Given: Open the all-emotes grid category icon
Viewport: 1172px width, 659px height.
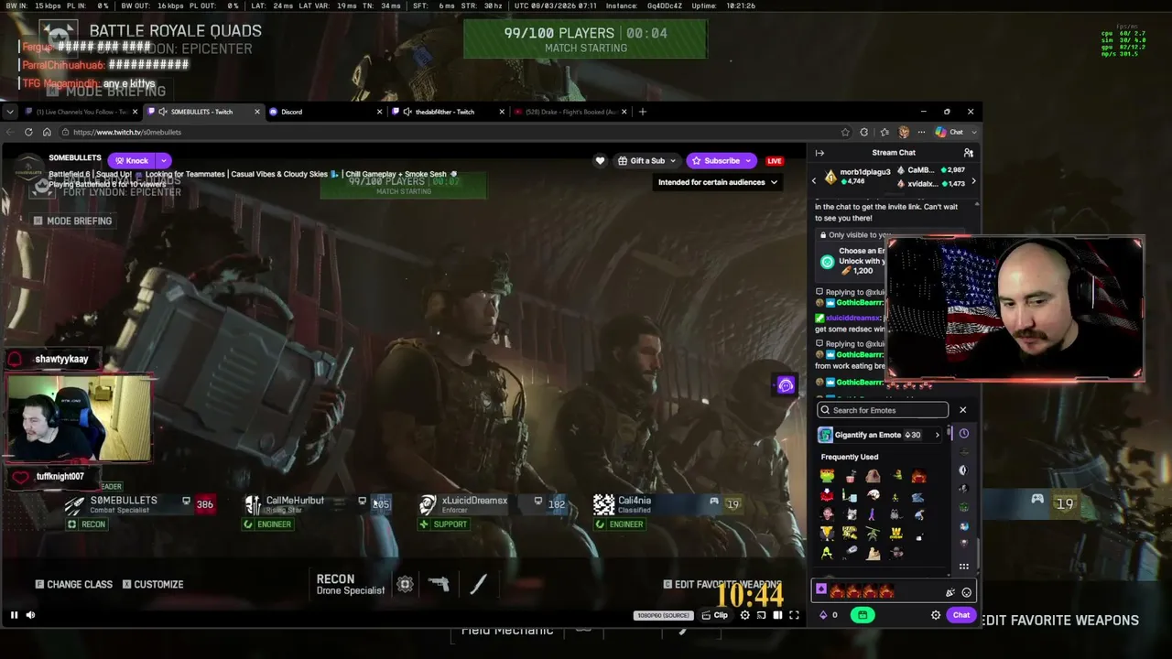Looking at the screenshot, I should [963, 567].
